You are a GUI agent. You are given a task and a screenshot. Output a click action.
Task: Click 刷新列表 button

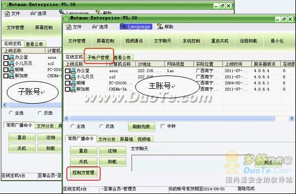(142, 126)
